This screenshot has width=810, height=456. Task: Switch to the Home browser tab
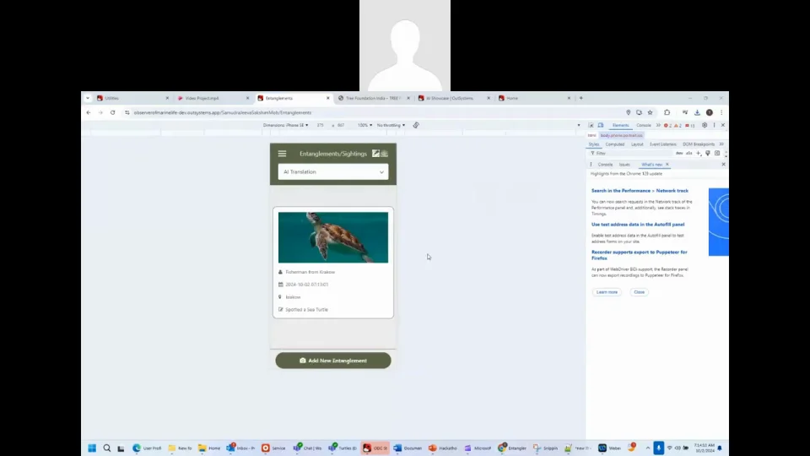(535, 98)
